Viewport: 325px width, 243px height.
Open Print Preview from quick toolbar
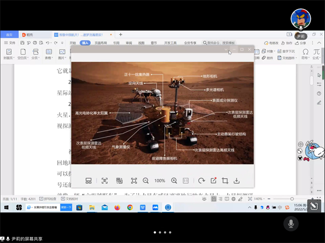[x=41, y=43]
